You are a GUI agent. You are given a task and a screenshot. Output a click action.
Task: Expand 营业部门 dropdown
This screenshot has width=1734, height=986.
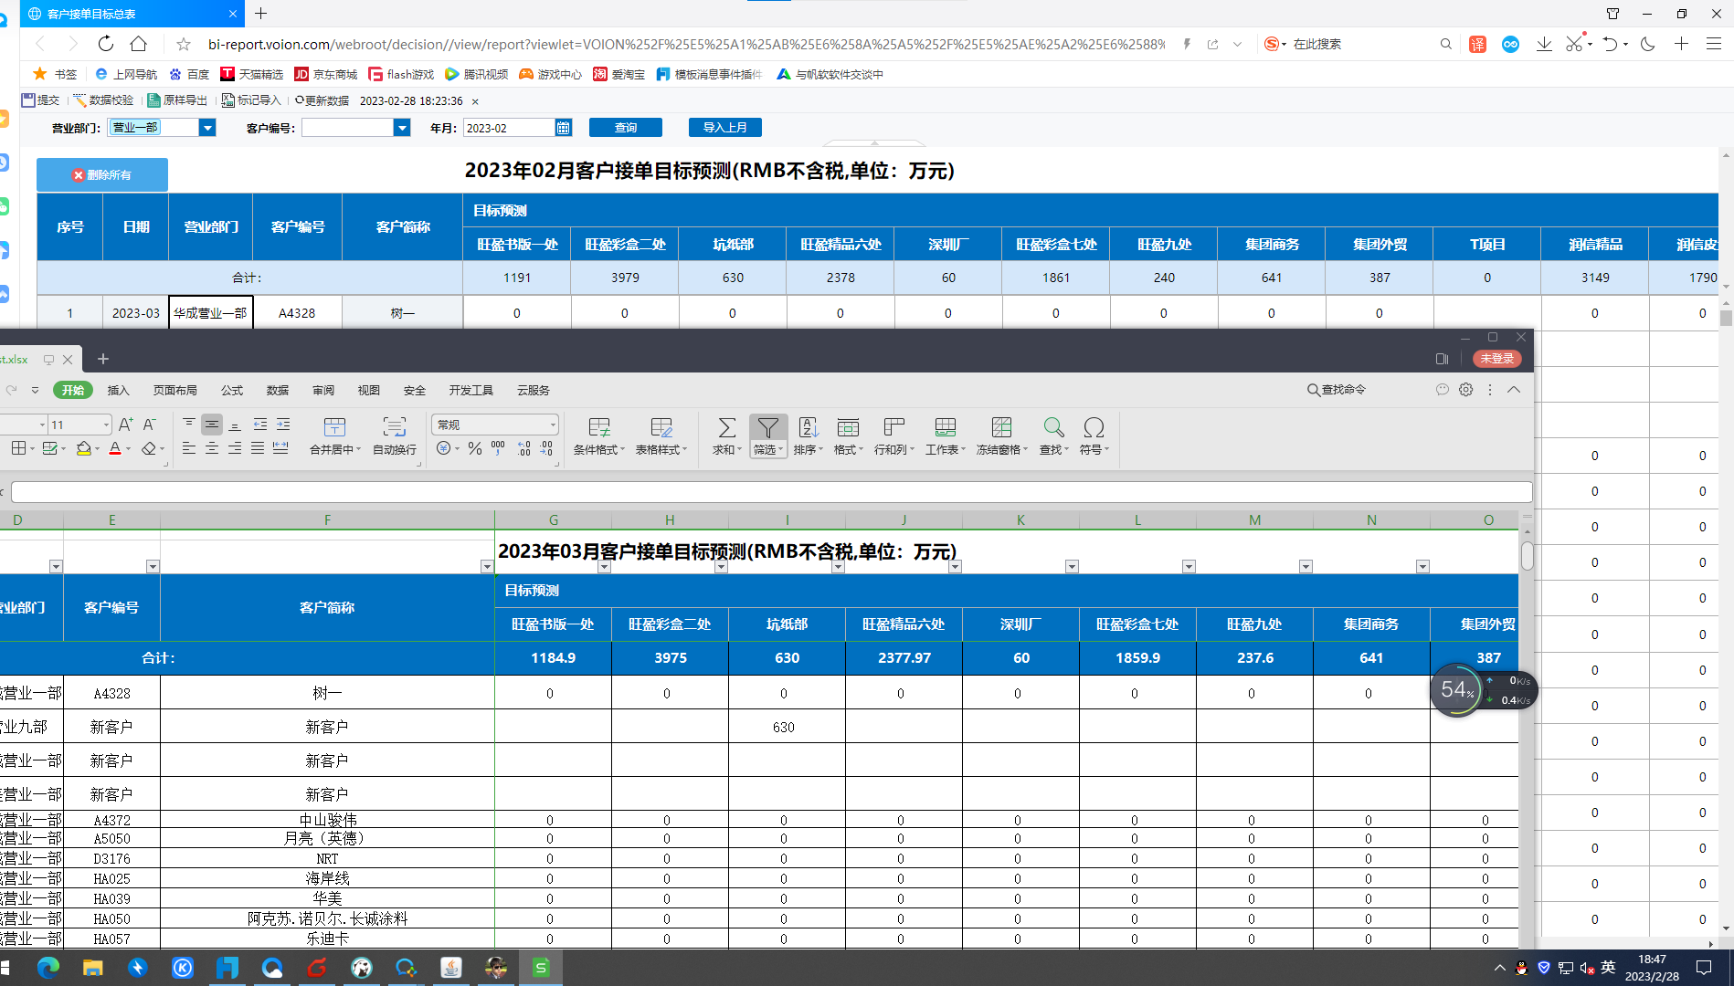207,128
